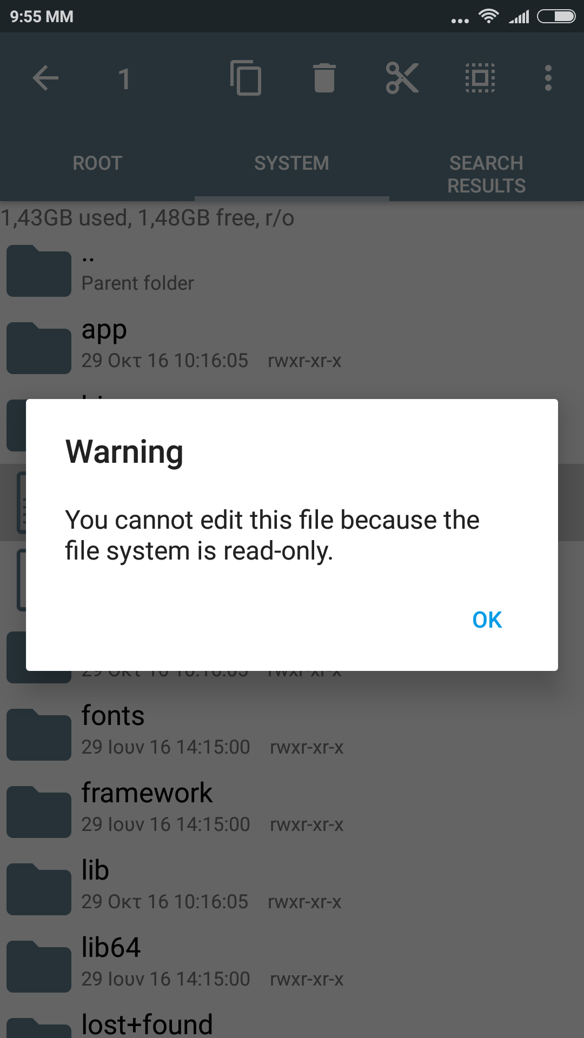Screen dimensions: 584x1038
Task: Delete selection using the trash icon
Action: tap(324, 78)
